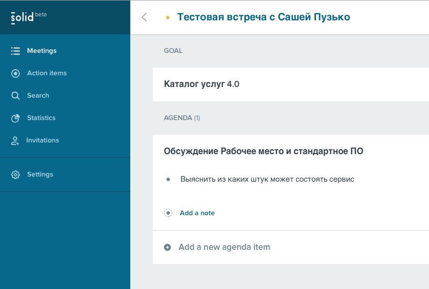Click the Statistics pie chart icon
Viewport: 429px width, 289px height.
(x=15, y=118)
